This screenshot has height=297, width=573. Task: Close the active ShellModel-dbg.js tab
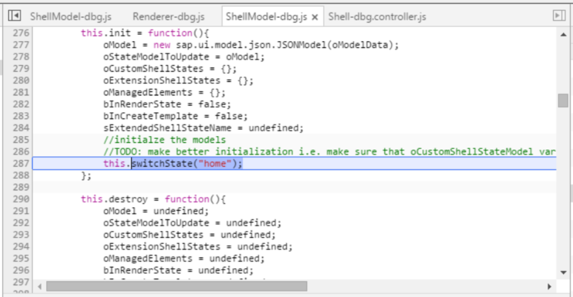(x=314, y=17)
